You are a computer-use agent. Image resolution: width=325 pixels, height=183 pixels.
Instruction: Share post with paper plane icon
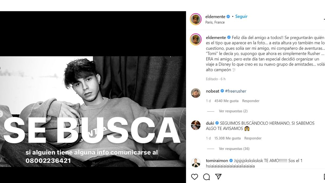(x=218, y=177)
